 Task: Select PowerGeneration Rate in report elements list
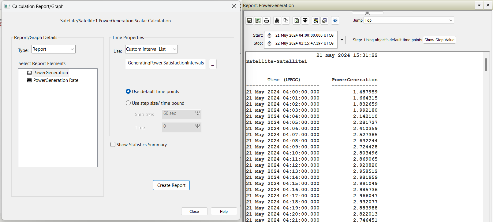(x=56, y=80)
